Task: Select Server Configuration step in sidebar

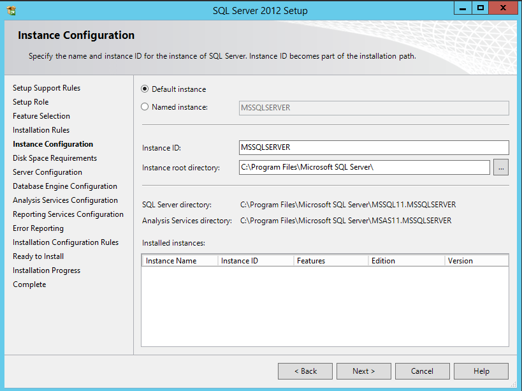Action: tap(47, 172)
